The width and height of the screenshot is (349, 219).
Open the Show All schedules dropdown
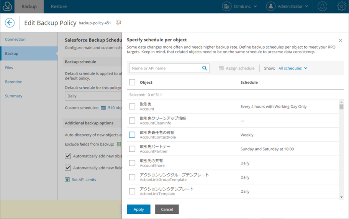coord(293,68)
